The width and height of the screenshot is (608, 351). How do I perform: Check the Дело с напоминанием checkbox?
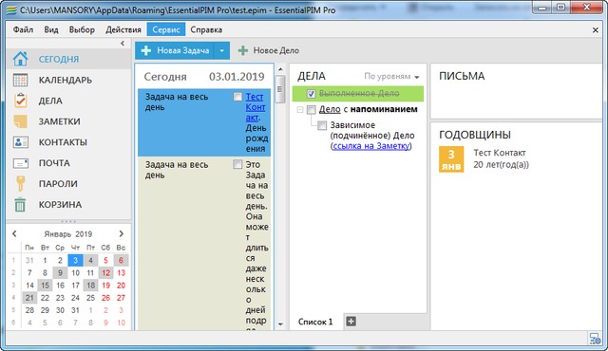(311, 109)
